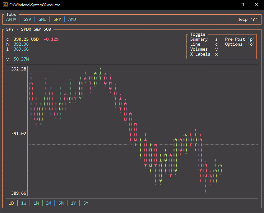Select the 1D time frame
Screen dimensions: 264x213
click(x=11, y=203)
